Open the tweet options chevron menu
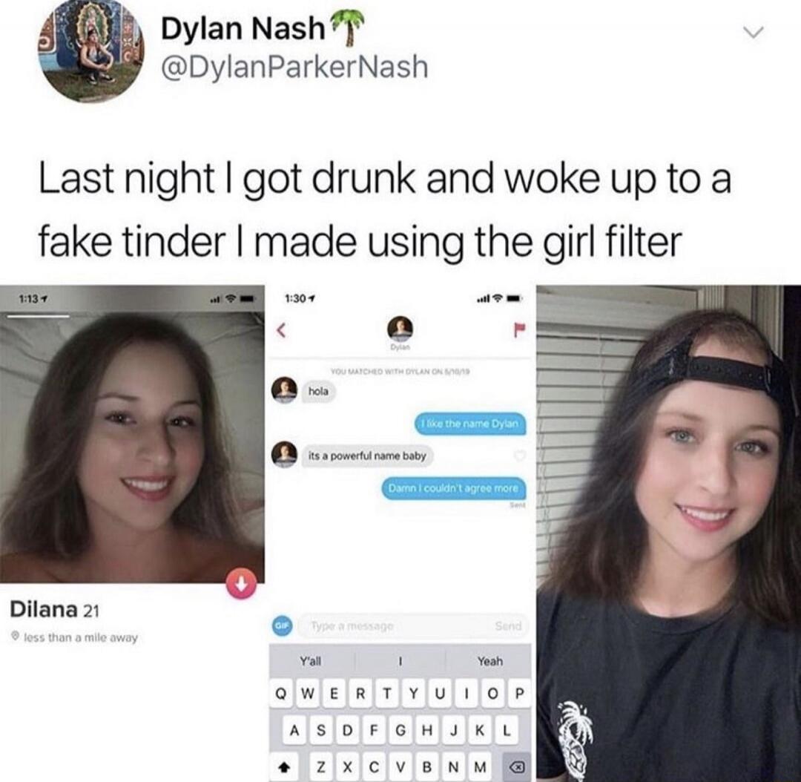Screen dimensions: 801x782 click(753, 32)
